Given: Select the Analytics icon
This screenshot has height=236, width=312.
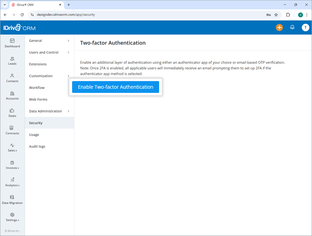Looking at the screenshot, I should (12, 183).
